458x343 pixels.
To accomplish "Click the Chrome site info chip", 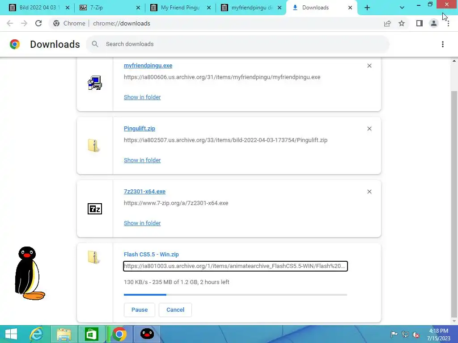I will 69,23.
